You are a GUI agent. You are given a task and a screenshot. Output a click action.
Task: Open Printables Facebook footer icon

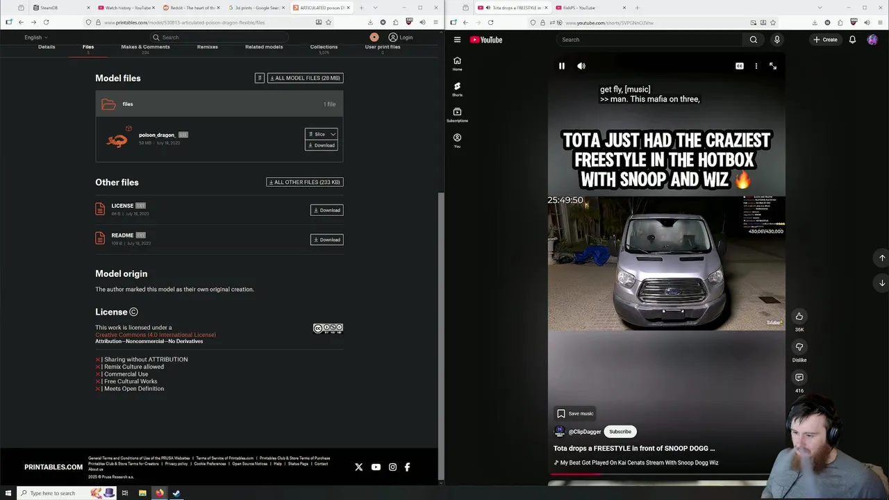tap(408, 467)
